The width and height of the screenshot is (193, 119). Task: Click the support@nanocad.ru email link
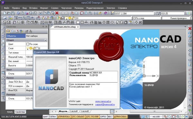point(105,104)
